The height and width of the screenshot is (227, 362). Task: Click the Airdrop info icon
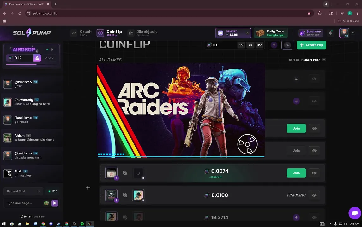(52, 49)
